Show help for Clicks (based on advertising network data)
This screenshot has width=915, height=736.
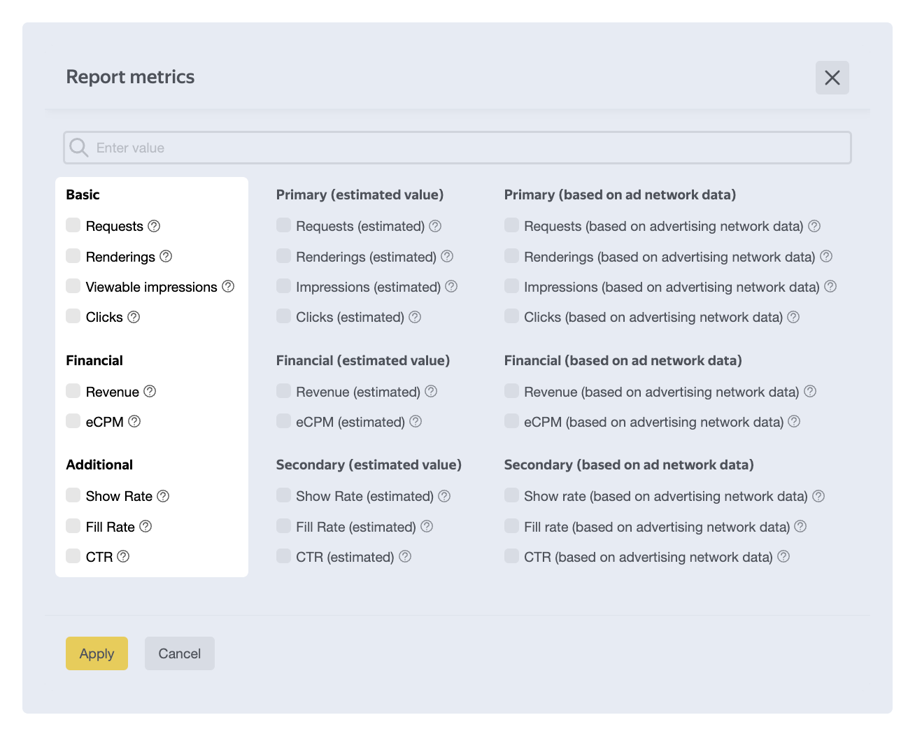click(793, 317)
